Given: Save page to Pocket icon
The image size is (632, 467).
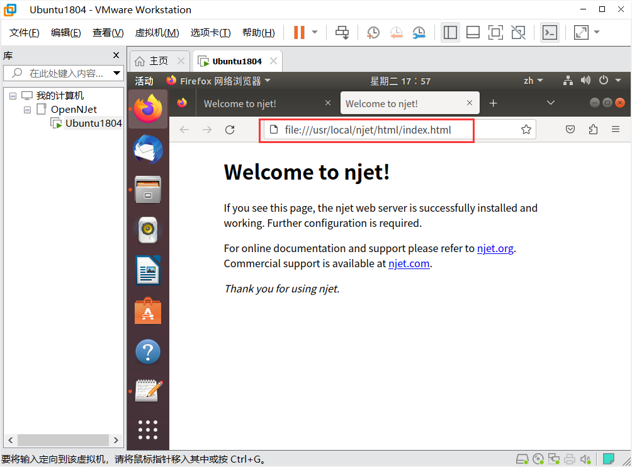Looking at the screenshot, I should pos(570,130).
